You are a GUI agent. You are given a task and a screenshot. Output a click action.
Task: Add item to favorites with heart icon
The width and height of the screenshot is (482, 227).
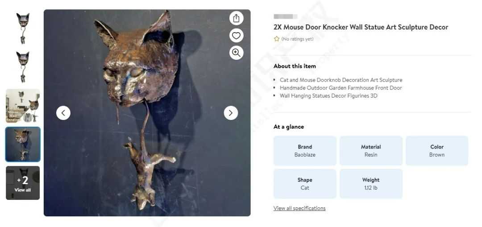236,36
